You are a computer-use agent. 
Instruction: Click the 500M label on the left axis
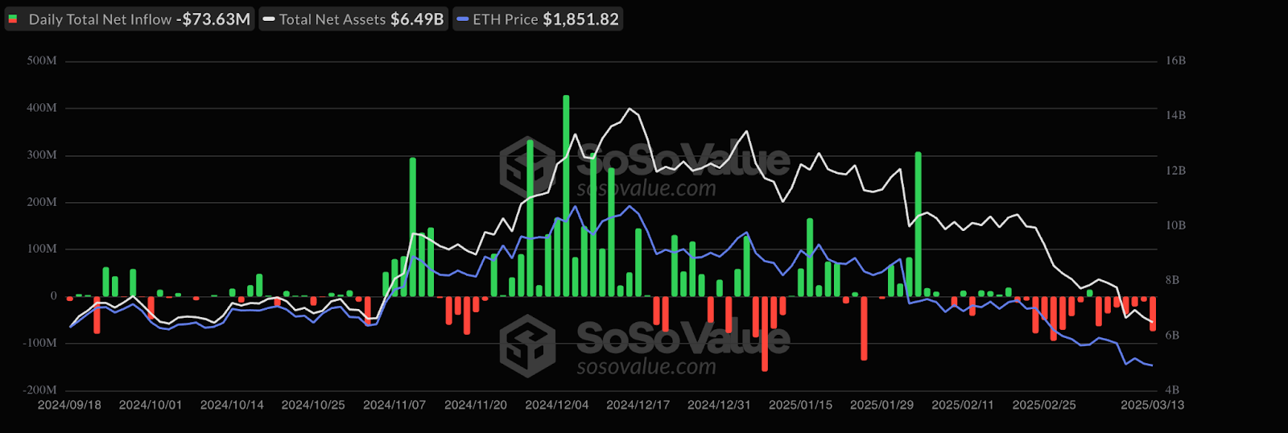[x=42, y=61]
